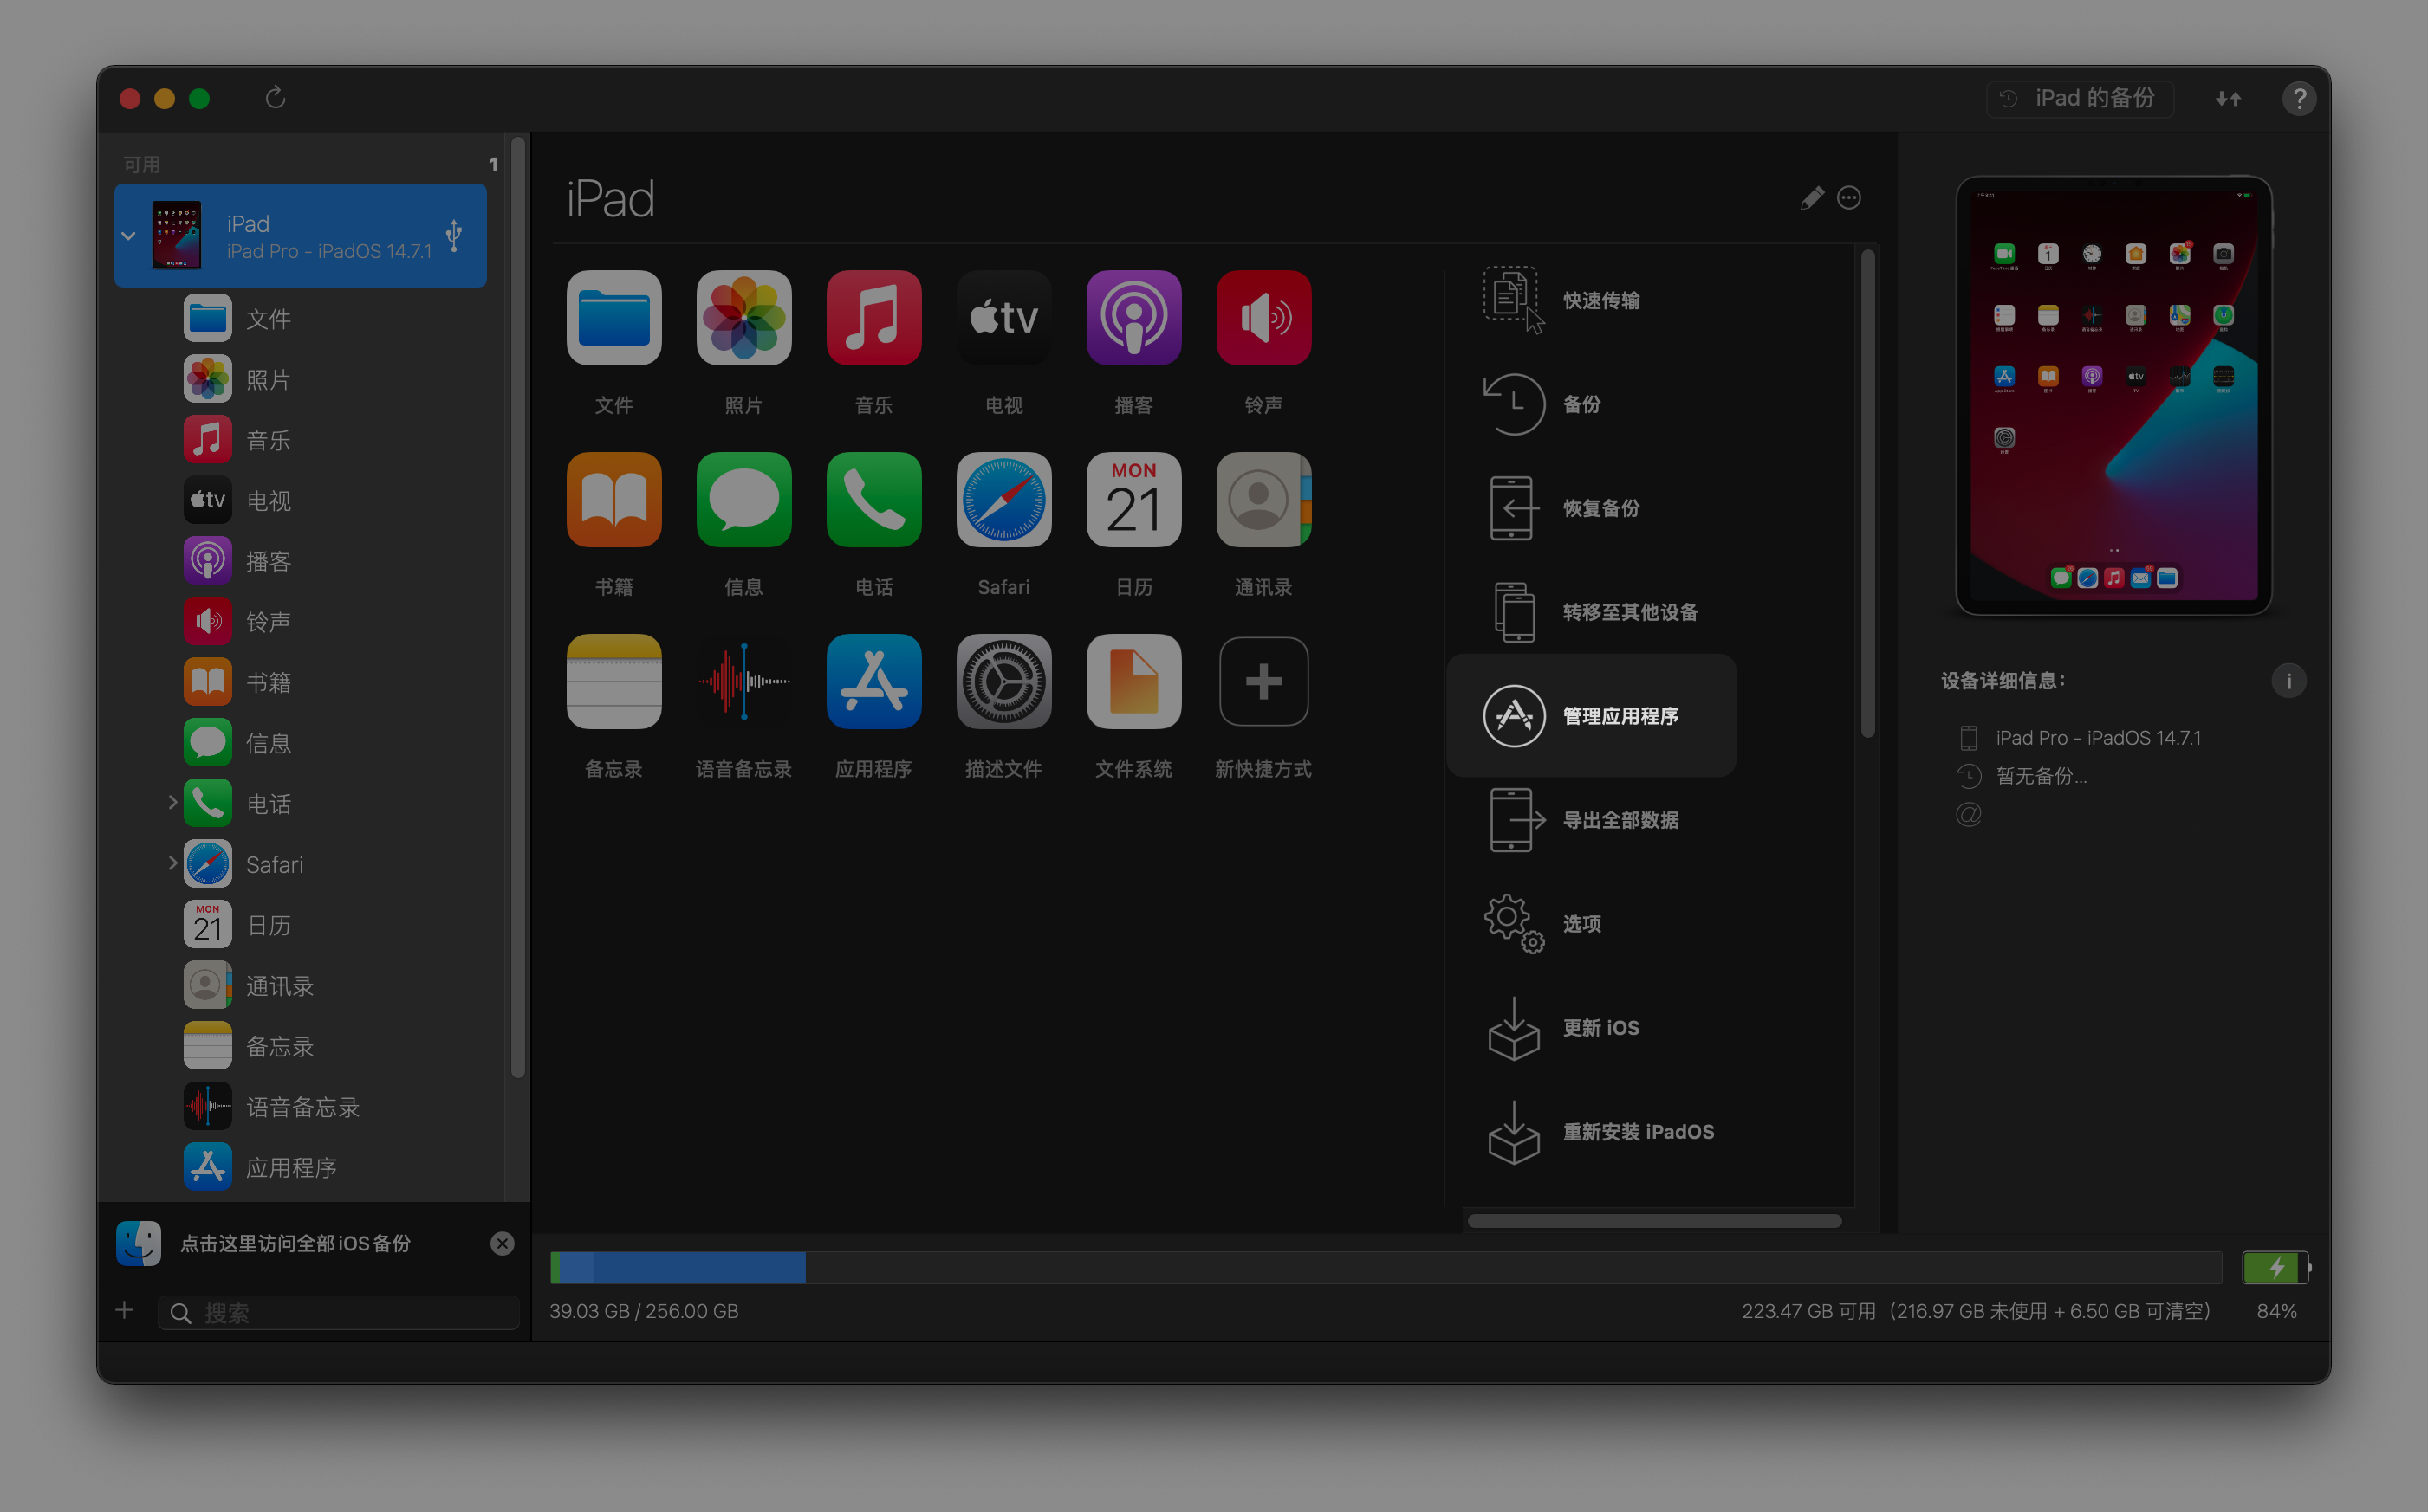Open the Voice Memos grid icon

point(743,682)
